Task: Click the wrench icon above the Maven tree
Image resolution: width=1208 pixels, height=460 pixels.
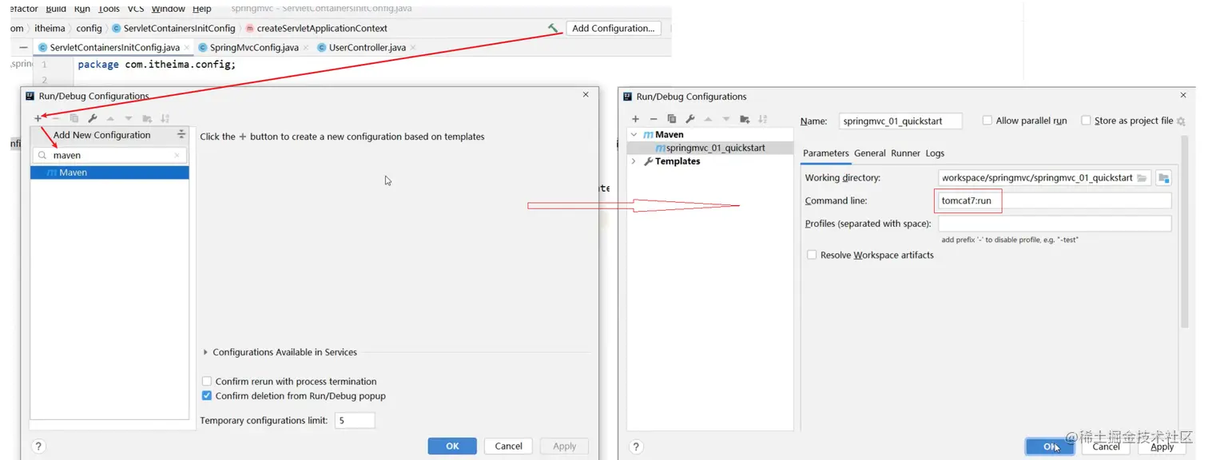Action: click(690, 119)
